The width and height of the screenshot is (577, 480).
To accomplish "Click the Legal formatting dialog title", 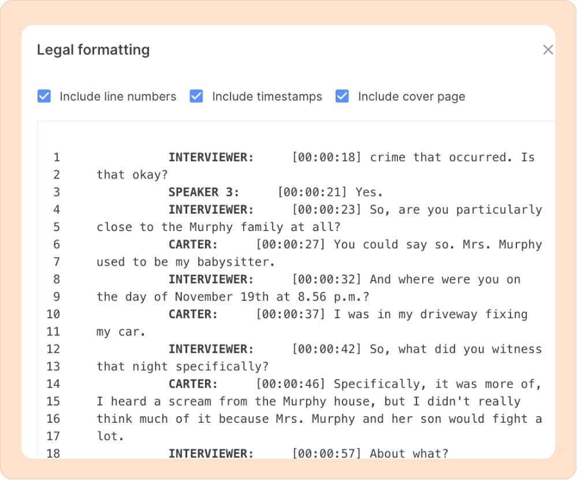I will click(93, 50).
